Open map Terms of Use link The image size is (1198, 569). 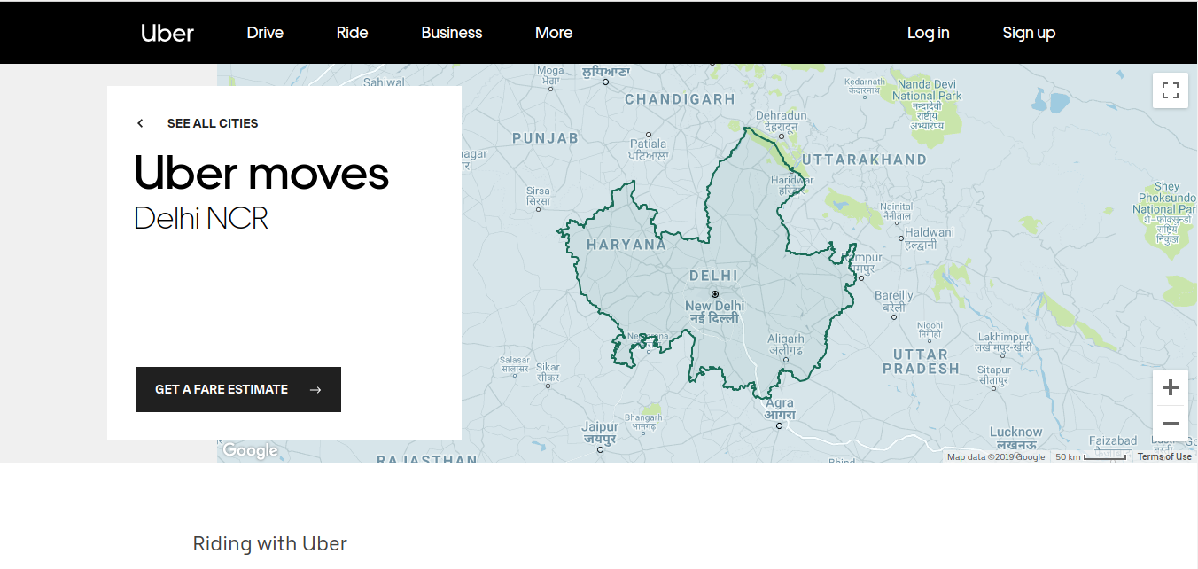(1164, 457)
